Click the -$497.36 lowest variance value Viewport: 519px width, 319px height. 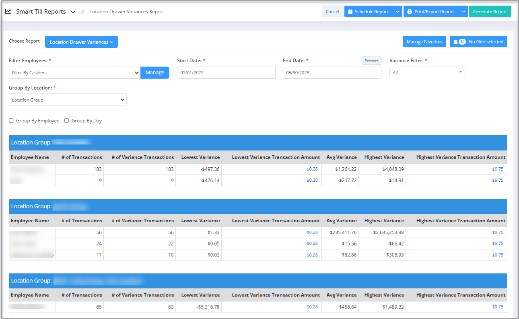pos(210,169)
